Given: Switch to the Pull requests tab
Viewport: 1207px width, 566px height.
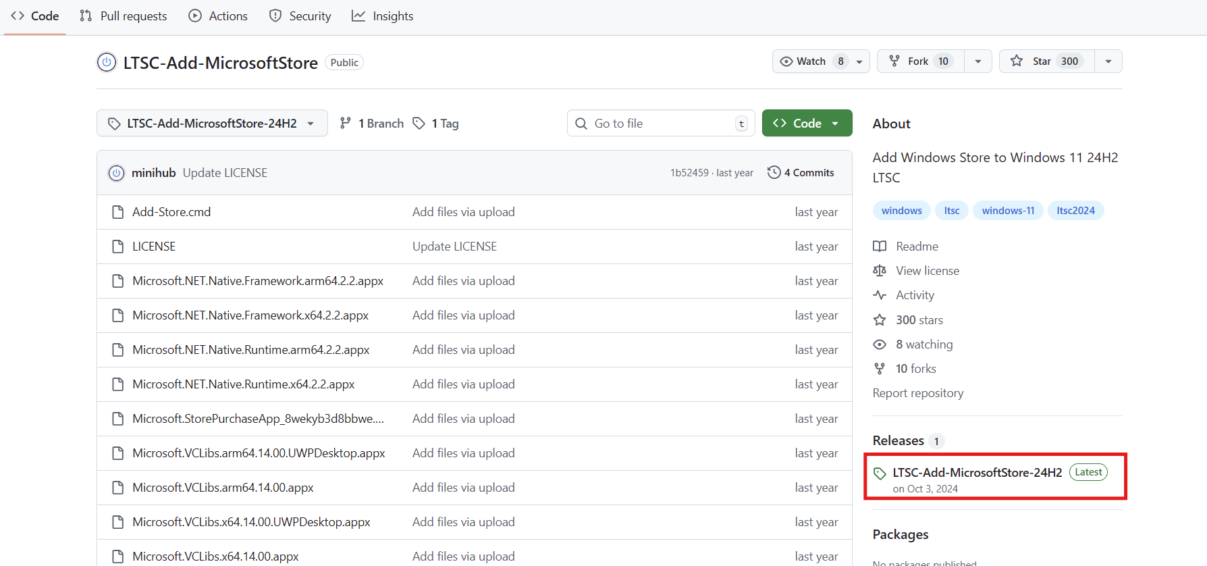Looking at the screenshot, I should 124,16.
